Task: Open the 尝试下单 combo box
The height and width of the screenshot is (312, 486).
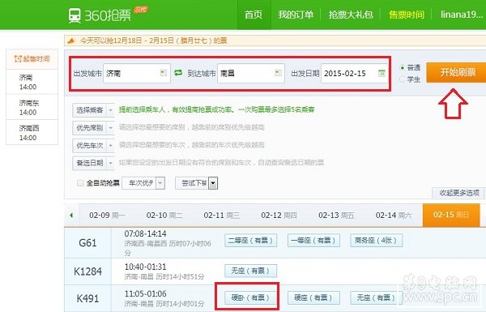Action: [x=197, y=183]
